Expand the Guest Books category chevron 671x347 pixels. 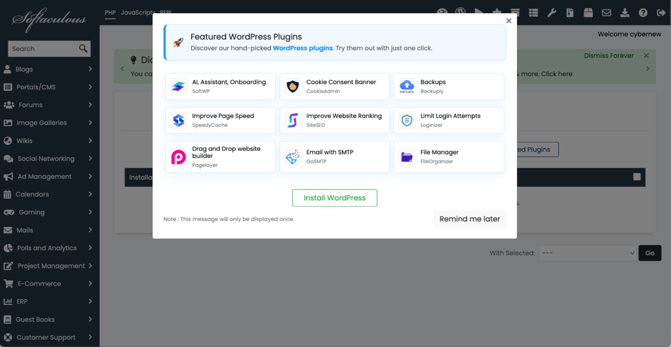[90, 319]
